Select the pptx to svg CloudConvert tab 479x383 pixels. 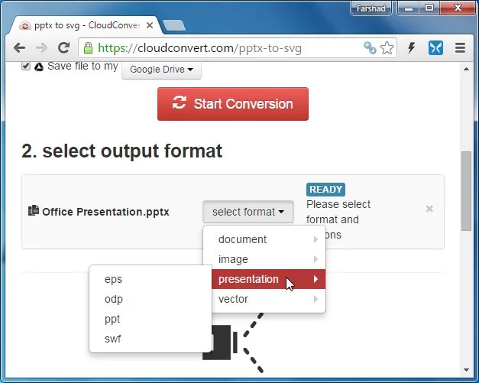pos(86,25)
